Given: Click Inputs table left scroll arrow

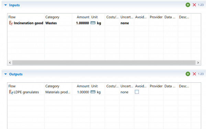Looking at the screenshot, I should coord(10,63).
